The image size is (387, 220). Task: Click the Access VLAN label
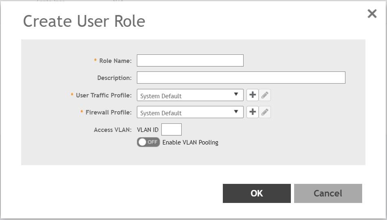[x=112, y=130]
